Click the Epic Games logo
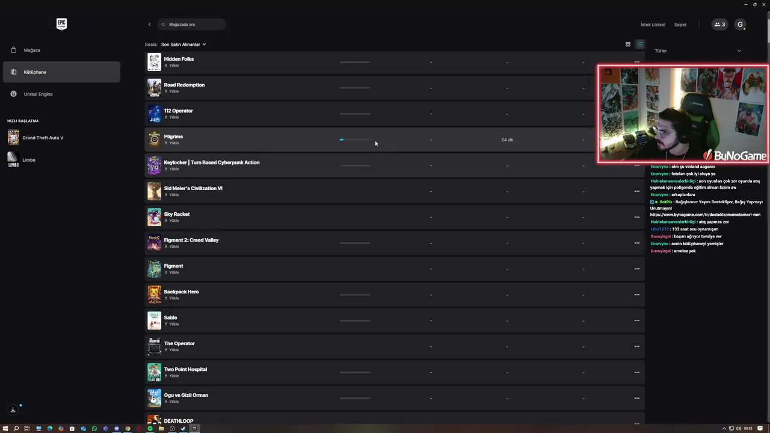Viewport: 770px width, 433px height. point(61,24)
